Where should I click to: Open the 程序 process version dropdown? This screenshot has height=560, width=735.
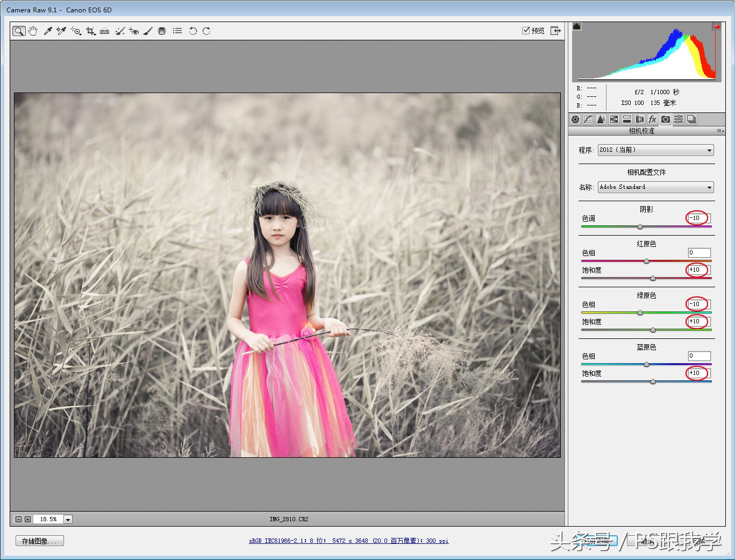(655, 150)
